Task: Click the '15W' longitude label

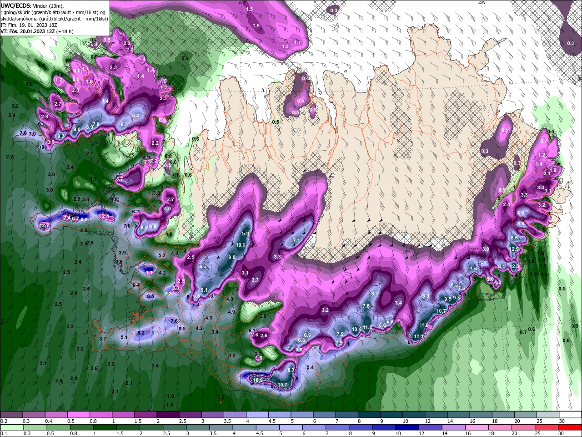Action: point(482,2)
